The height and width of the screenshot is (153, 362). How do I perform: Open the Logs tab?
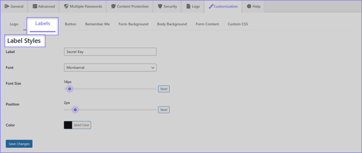click(x=193, y=6)
